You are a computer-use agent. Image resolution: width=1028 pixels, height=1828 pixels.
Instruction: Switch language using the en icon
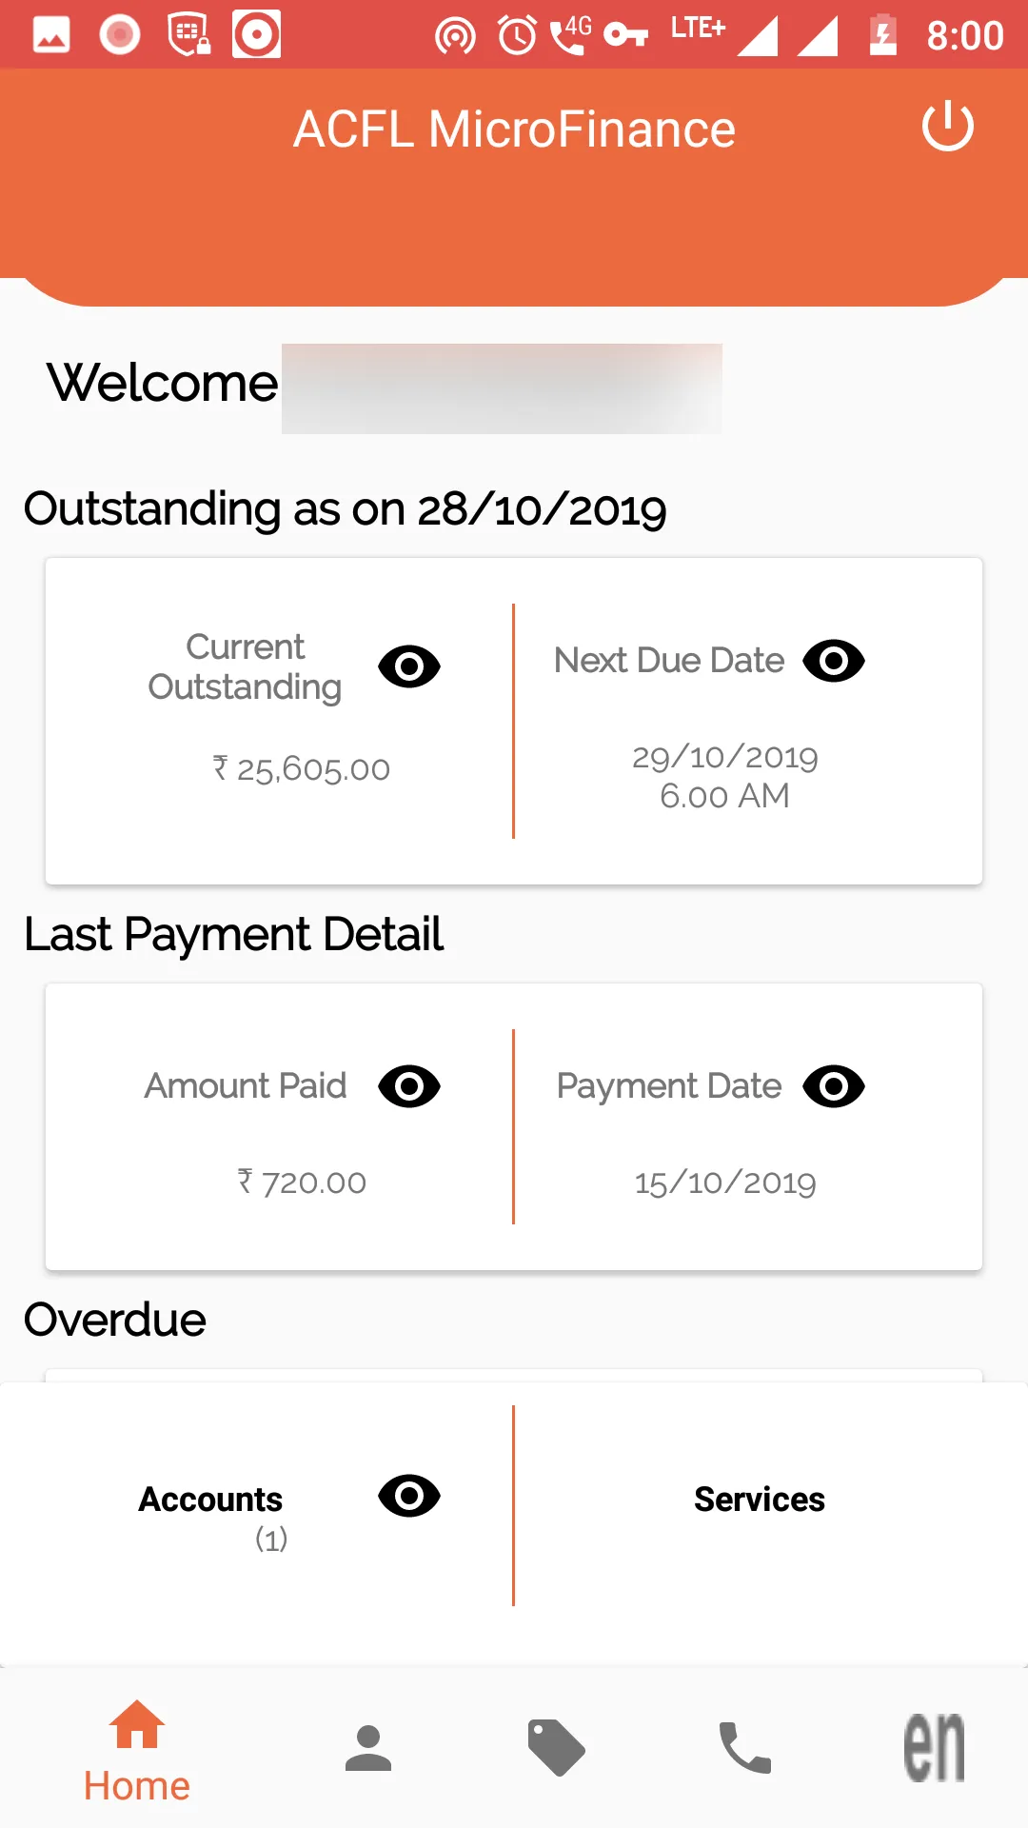[934, 1748]
